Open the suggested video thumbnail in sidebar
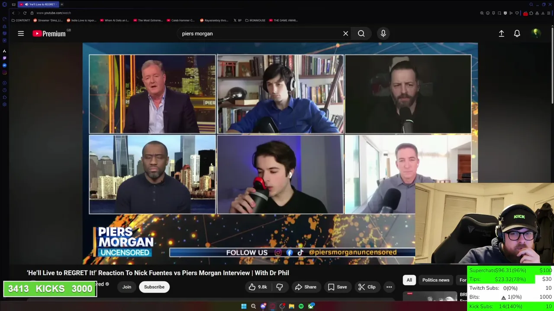This screenshot has height=311, width=554. point(430,296)
